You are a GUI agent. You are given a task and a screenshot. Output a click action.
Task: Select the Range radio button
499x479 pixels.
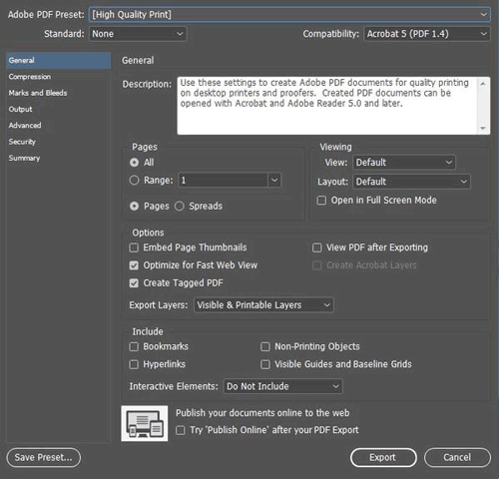tap(134, 181)
